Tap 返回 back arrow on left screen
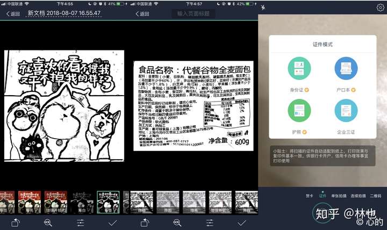Screen dimensions: 387x230 (x=13, y=14)
